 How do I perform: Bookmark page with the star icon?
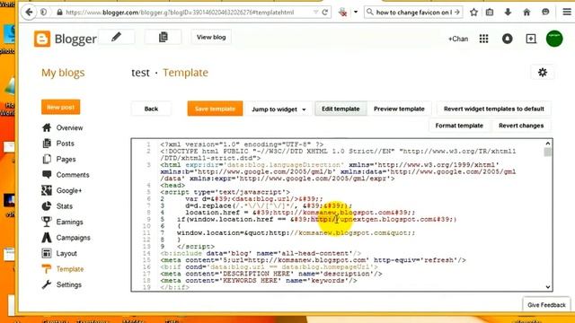[x=473, y=12]
